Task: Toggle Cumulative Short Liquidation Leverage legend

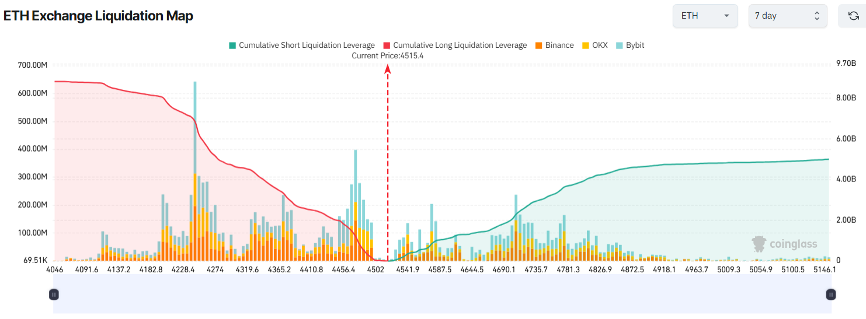Action: coord(301,45)
